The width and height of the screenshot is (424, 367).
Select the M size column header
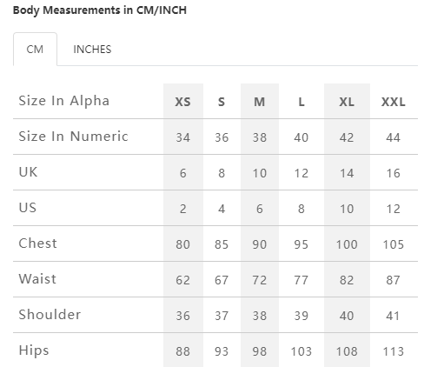point(260,102)
